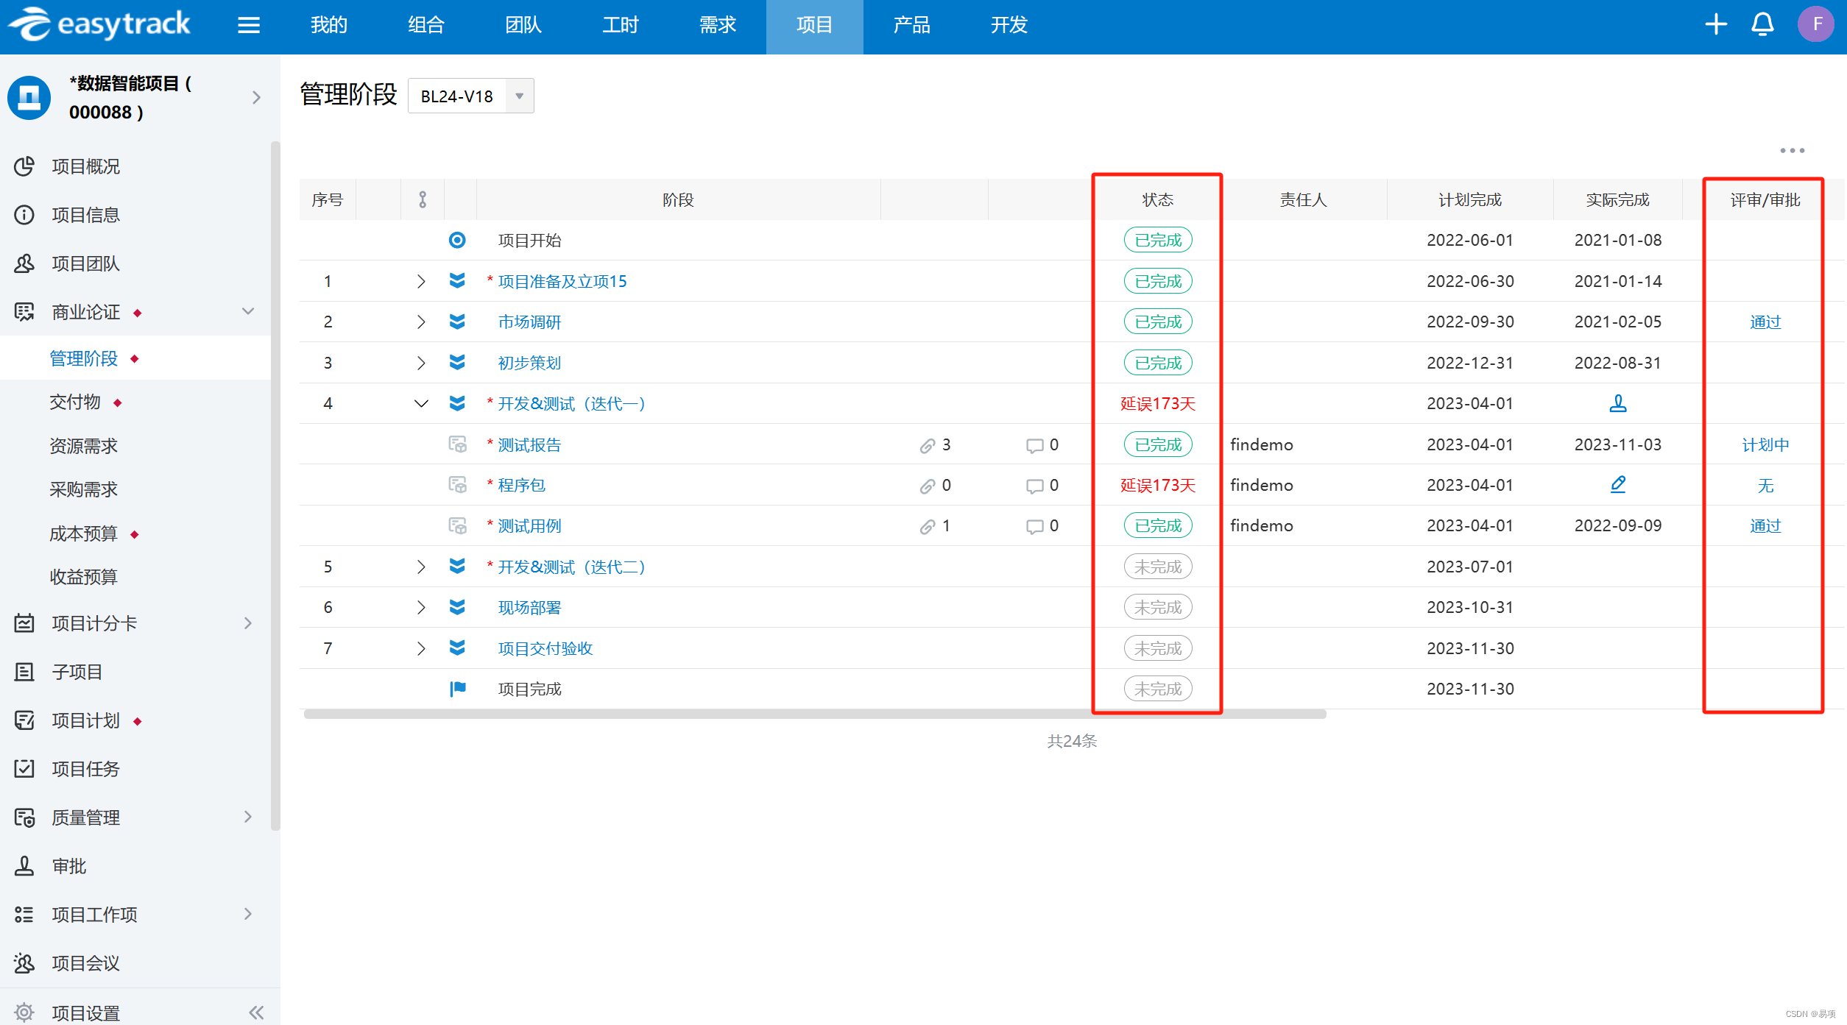Toggle the hamburger menu icon
Screen dimensions: 1847x1025
[249, 26]
